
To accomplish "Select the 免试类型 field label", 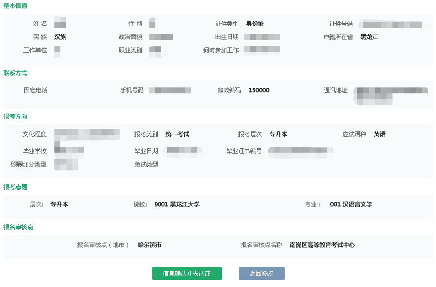I will [x=146, y=164].
